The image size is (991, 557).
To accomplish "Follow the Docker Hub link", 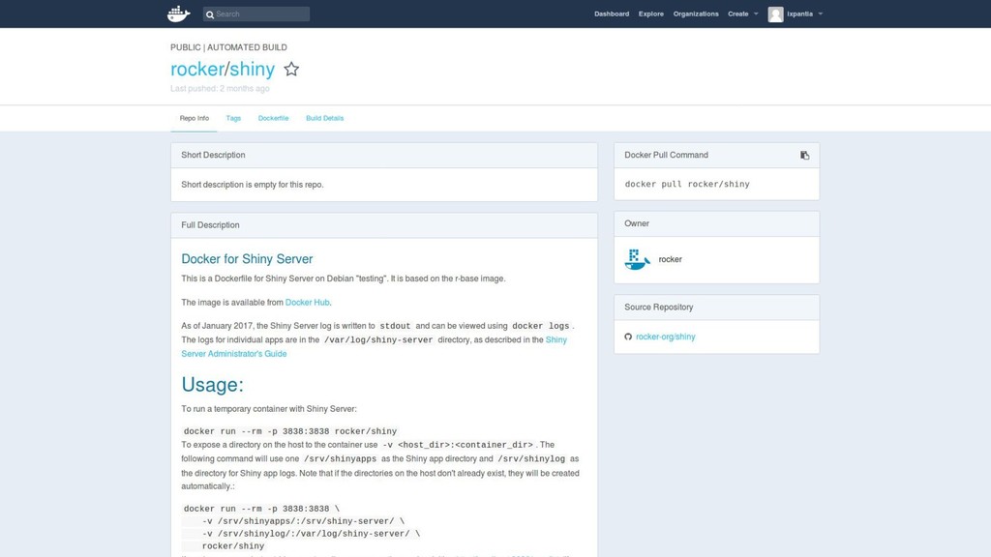I will pos(307,303).
